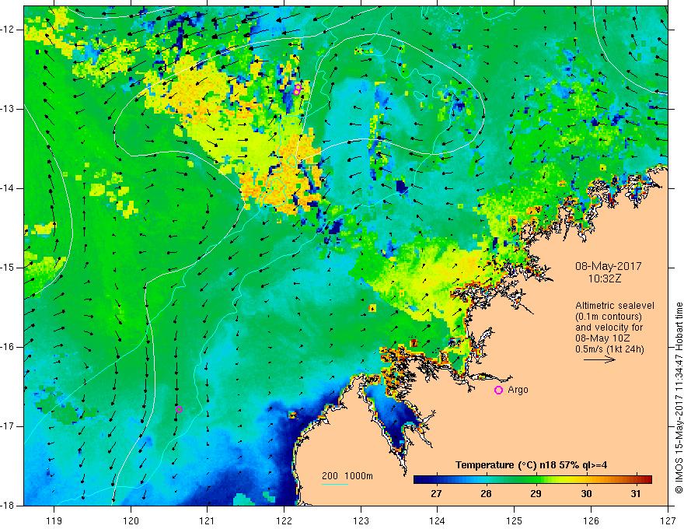This screenshot has width=684, height=529.
Task: Click the latitude axis label "-18"
Action: [x=8, y=506]
